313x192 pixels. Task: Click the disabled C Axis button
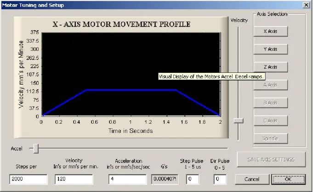tap(270, 121)
